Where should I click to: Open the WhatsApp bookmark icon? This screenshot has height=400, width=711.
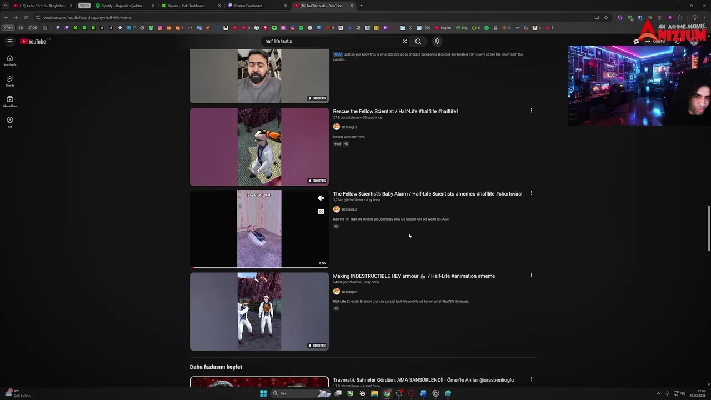(x=151, y=28)
